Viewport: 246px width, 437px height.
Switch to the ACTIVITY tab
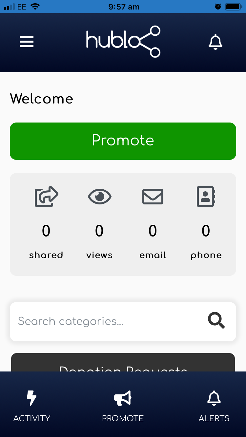[x=31, y=404]
